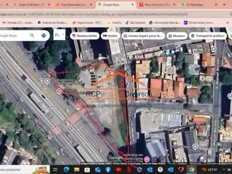Screen dimensions: 232x174
Task: Open Facebook from the taskbar
Action: (x=108, y=170)
